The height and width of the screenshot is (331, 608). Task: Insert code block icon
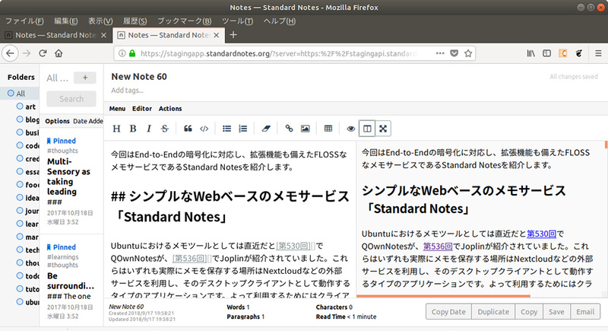(x=204, y=129)
